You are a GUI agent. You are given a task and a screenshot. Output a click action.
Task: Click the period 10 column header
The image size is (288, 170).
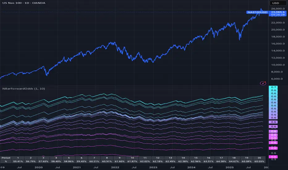pos(132,158)
